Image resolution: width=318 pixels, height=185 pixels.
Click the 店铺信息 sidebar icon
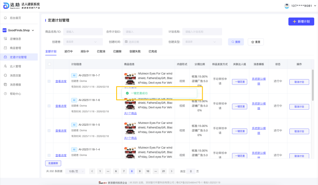pos(5,39)
